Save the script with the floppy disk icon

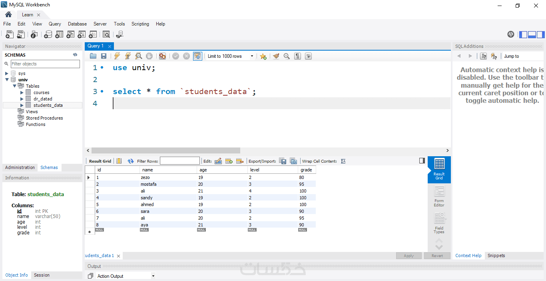tap(104, 56)
